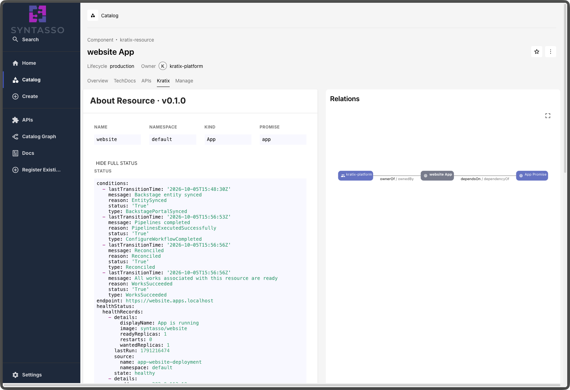The image size is (570, 390).
Task: Open the website endpoint URL link
Action: tap(169, 301)
